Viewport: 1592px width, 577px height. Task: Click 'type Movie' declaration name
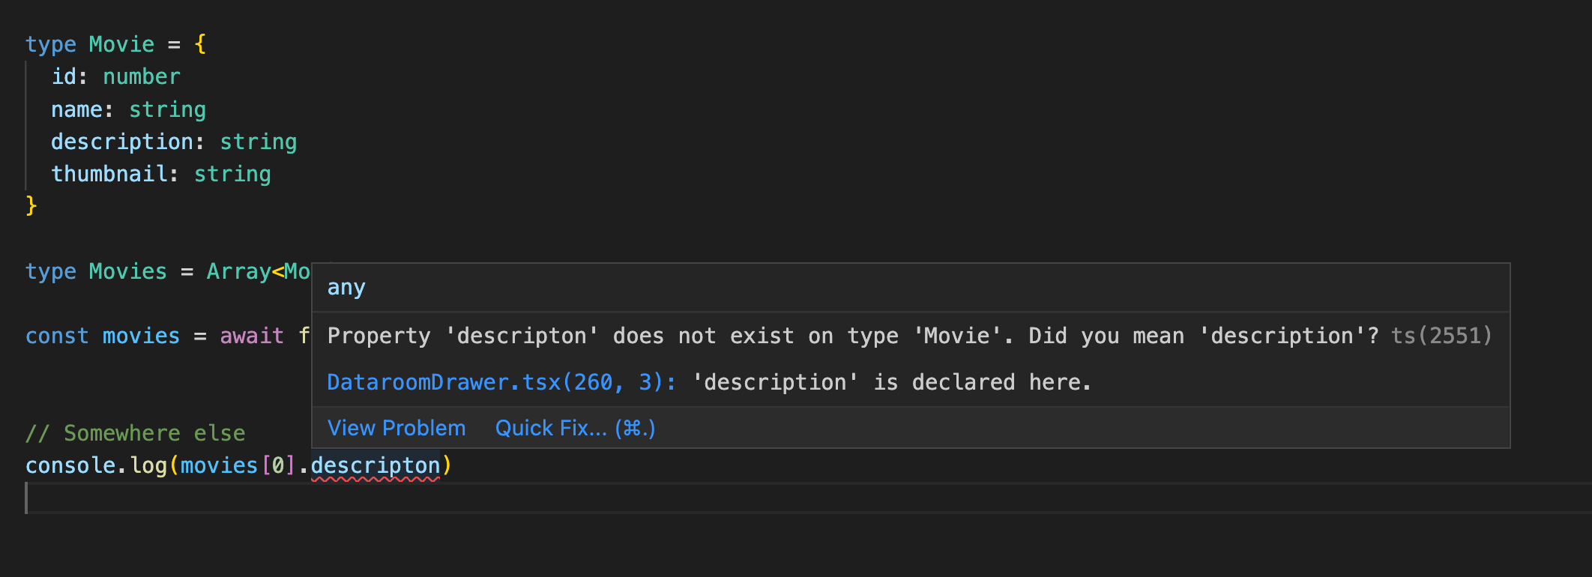pyautogui.click(x=121, y=44)
